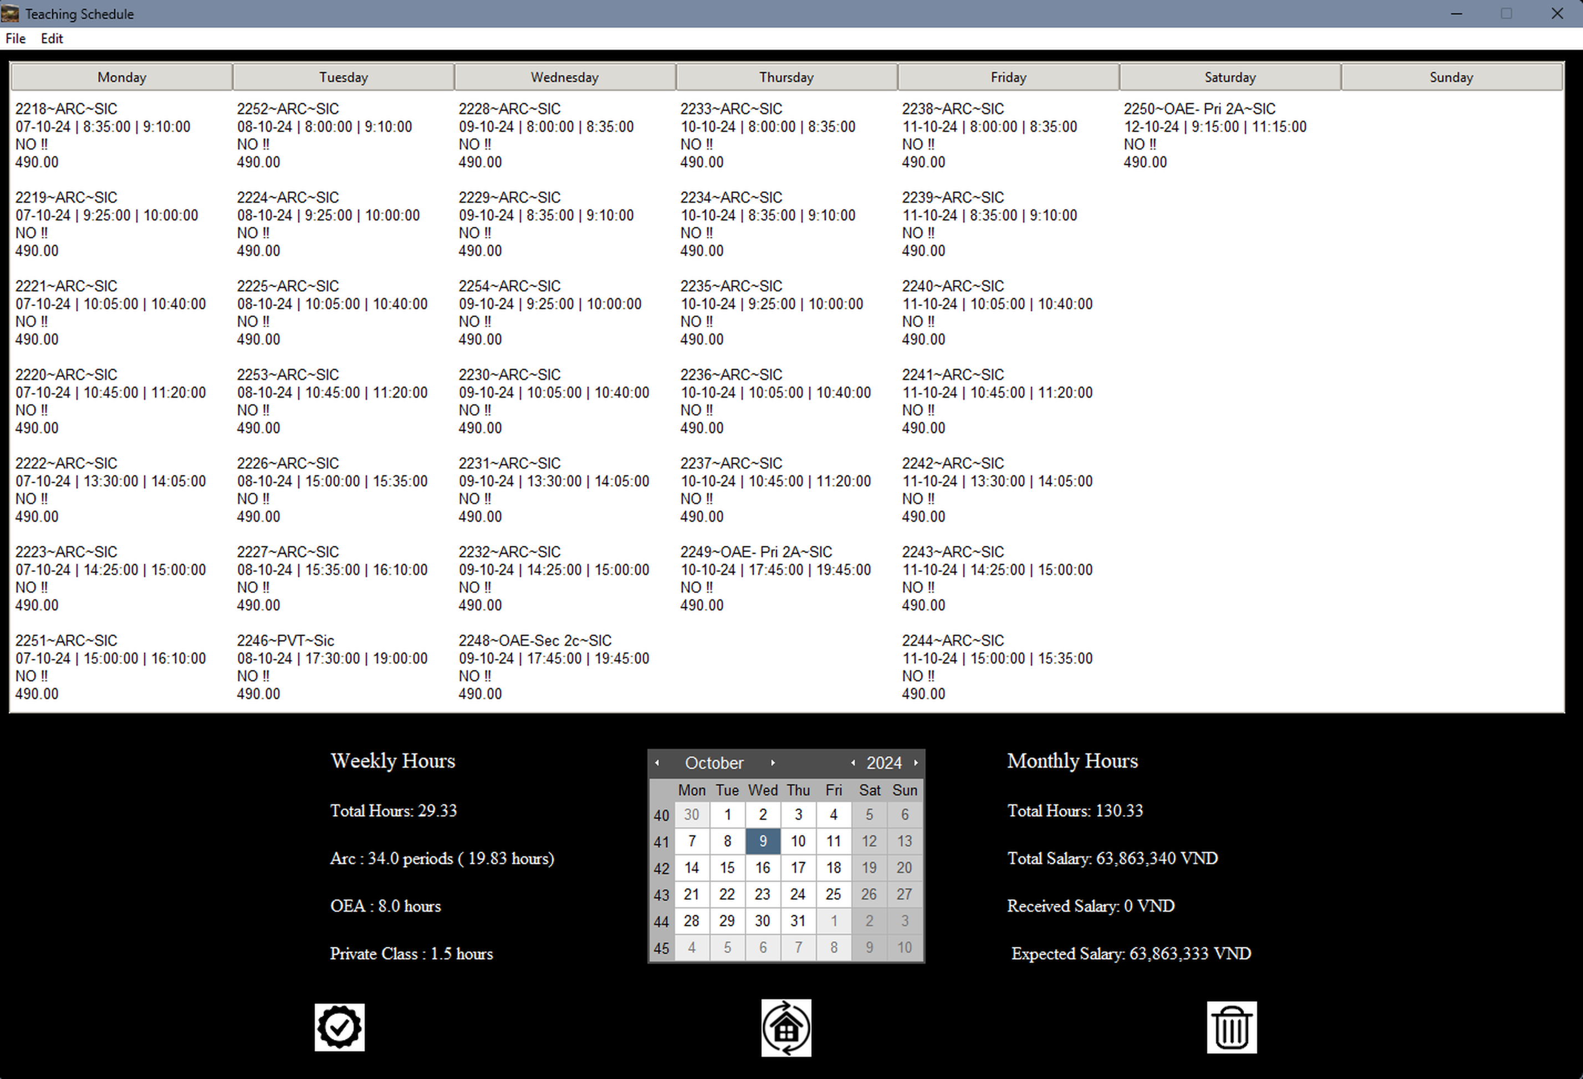Screen dimensions: 1583x1079
Task: Click the home sync icon
Action: [x=786, y=1027]
